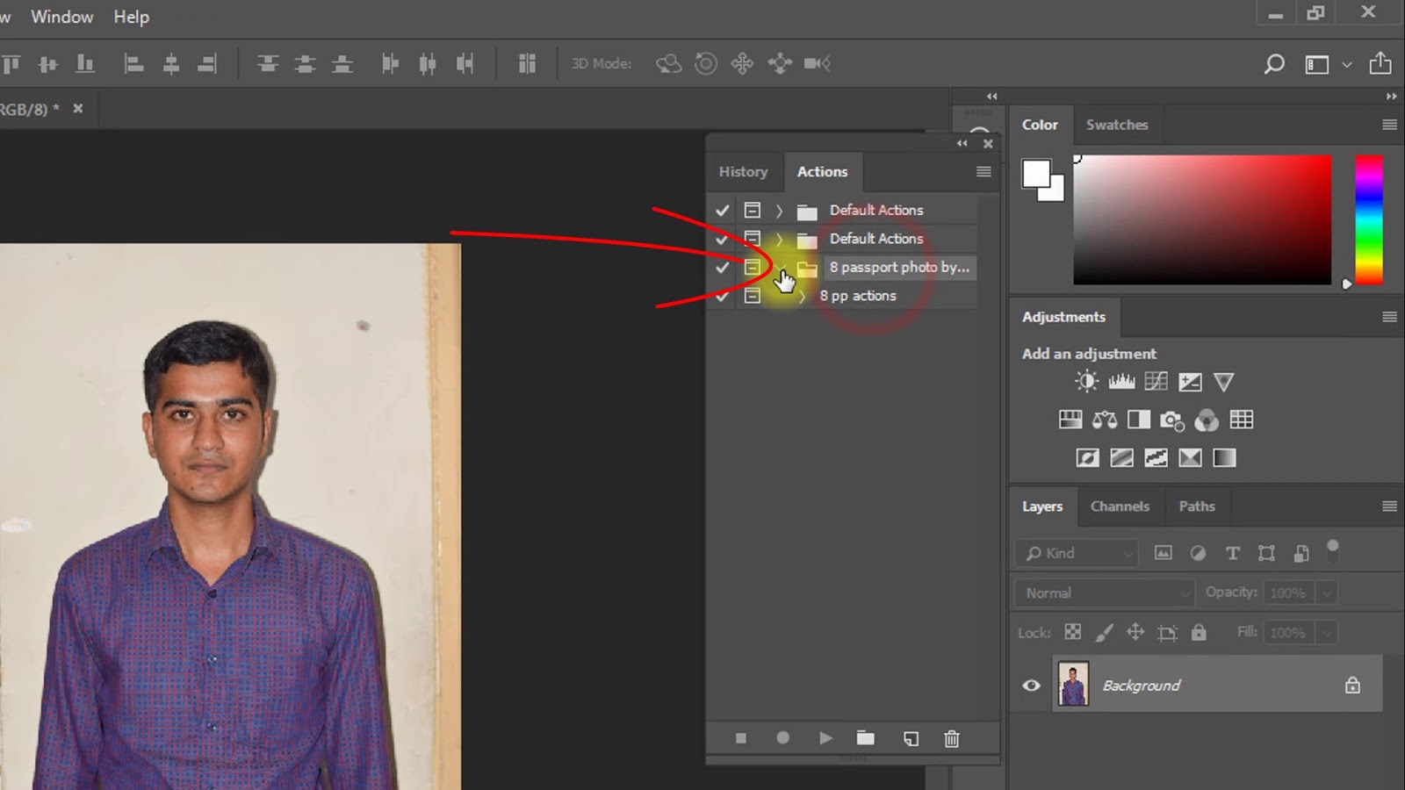
Task: Stop playing or recording the action
Action: (740, 738)
